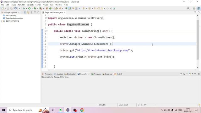Open the Back history dropdown arrow
The height and width of the screenshot is (113, 201).
click(x=105, y=8)
